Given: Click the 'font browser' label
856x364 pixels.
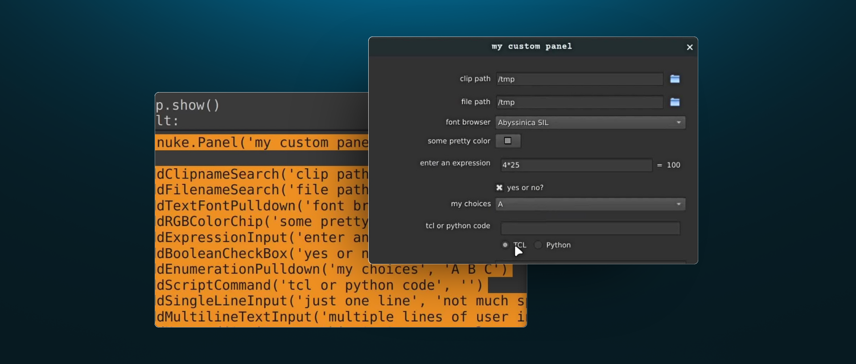Looking at the screenshot, I should pos(468,122).
